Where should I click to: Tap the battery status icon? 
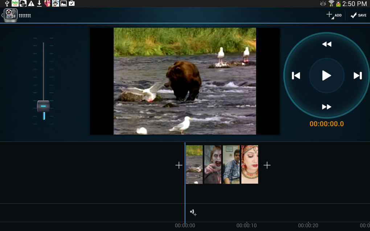(x=338, y=4)
